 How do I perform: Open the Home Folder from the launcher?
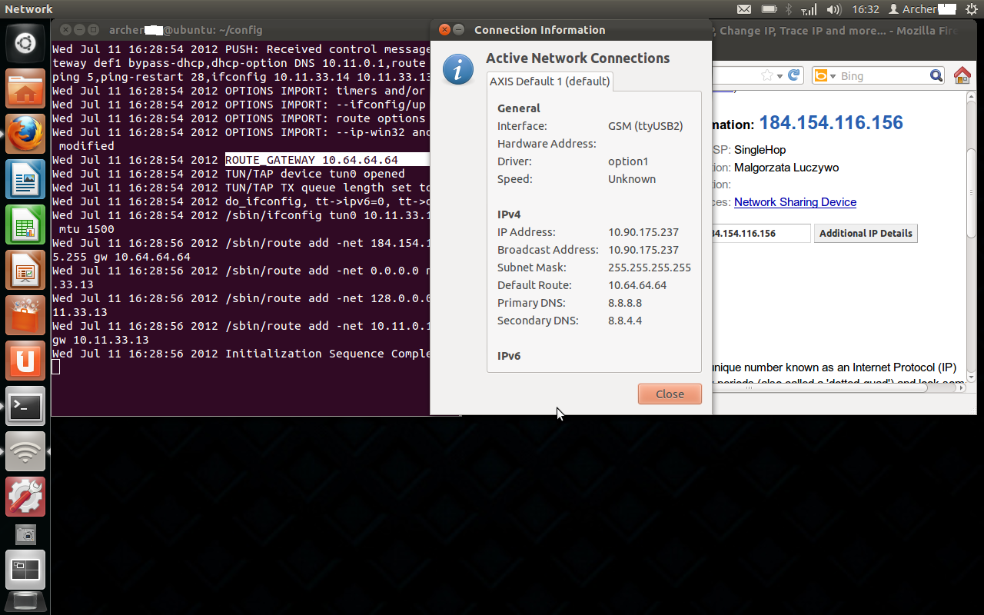tap(25, 87)
